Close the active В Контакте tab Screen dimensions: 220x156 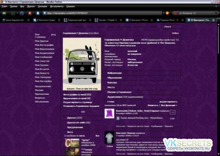[213, 20]
